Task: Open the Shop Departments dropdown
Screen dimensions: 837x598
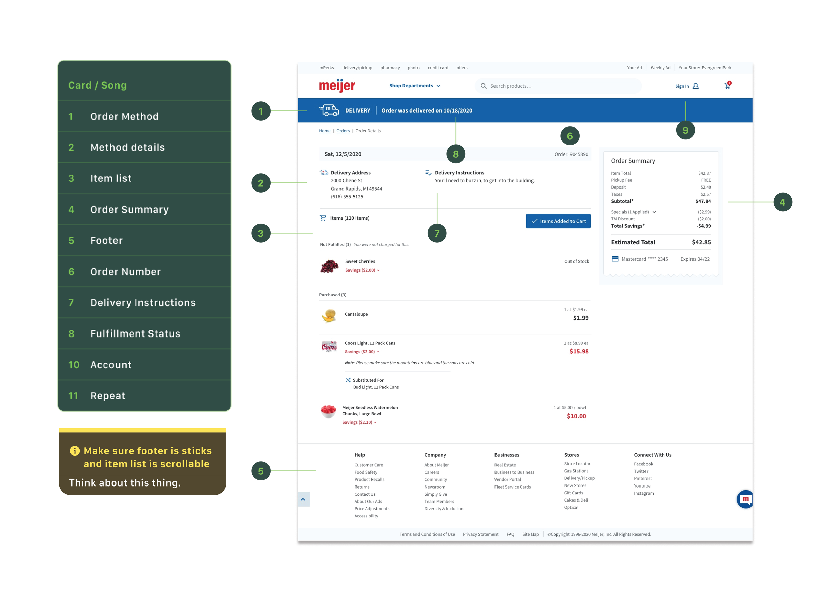Action: click(414, 86)
